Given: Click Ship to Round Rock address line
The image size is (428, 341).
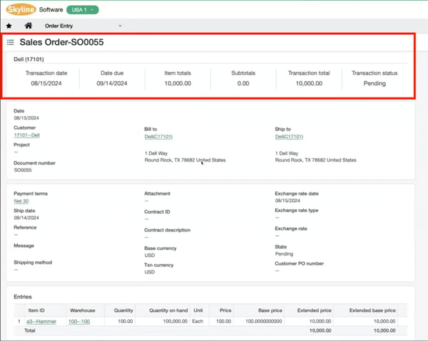Looking at the screenshot, I should [315, 160].
